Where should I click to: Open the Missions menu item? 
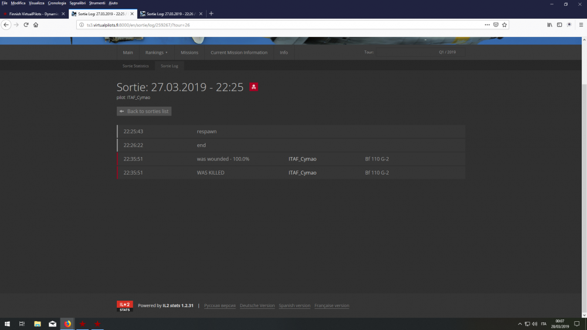[189, 53]
